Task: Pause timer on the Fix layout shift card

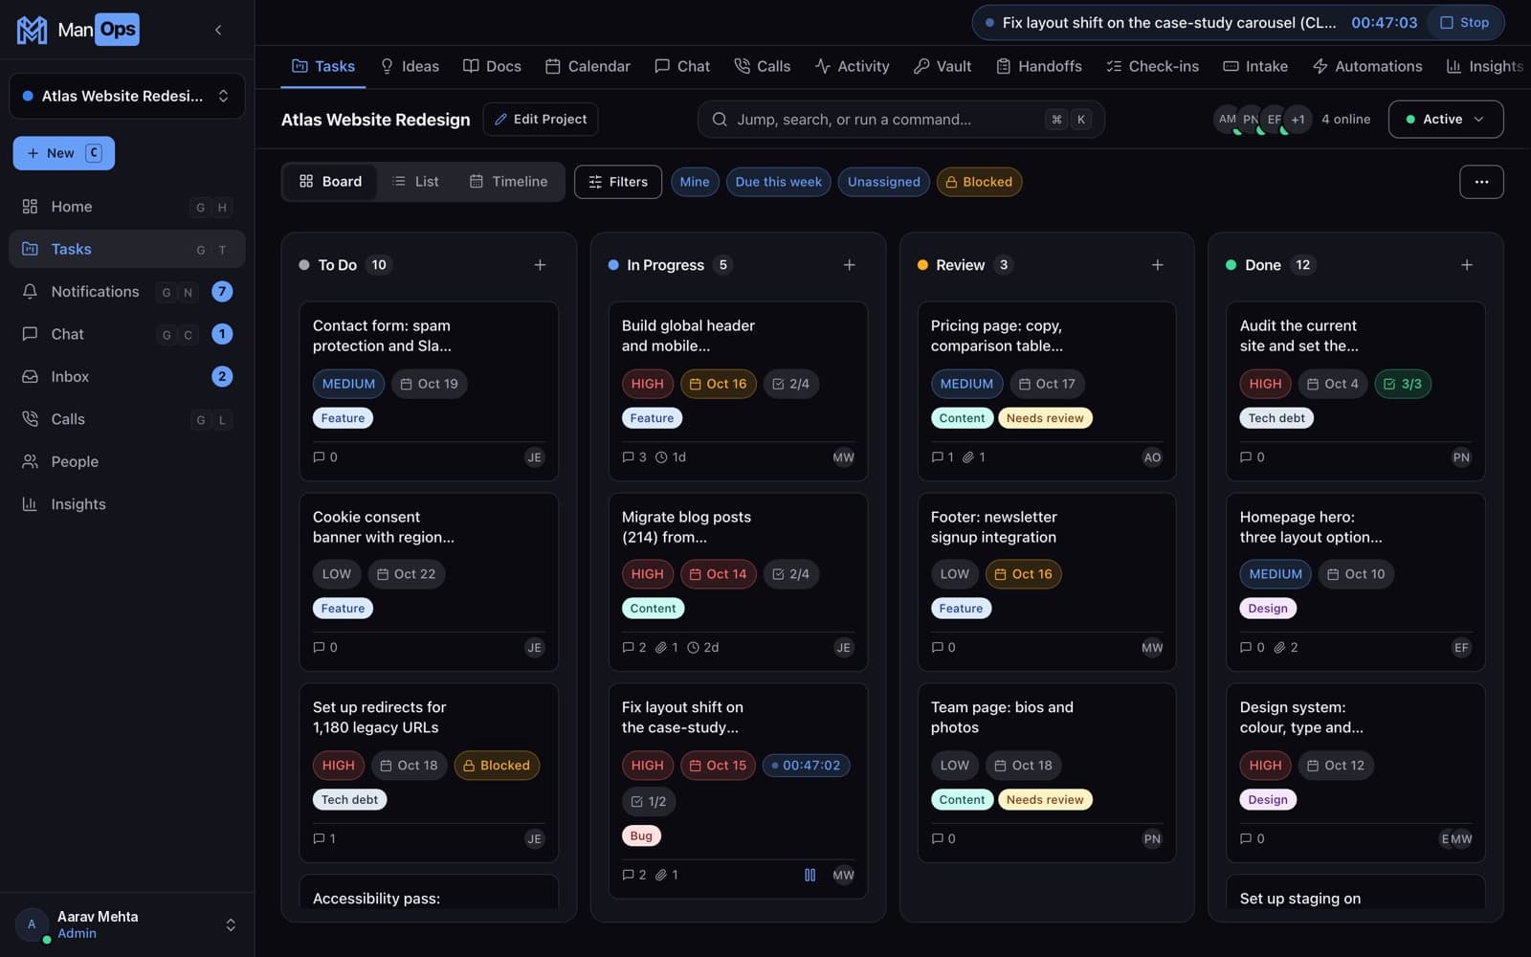Action: (810, 875)
